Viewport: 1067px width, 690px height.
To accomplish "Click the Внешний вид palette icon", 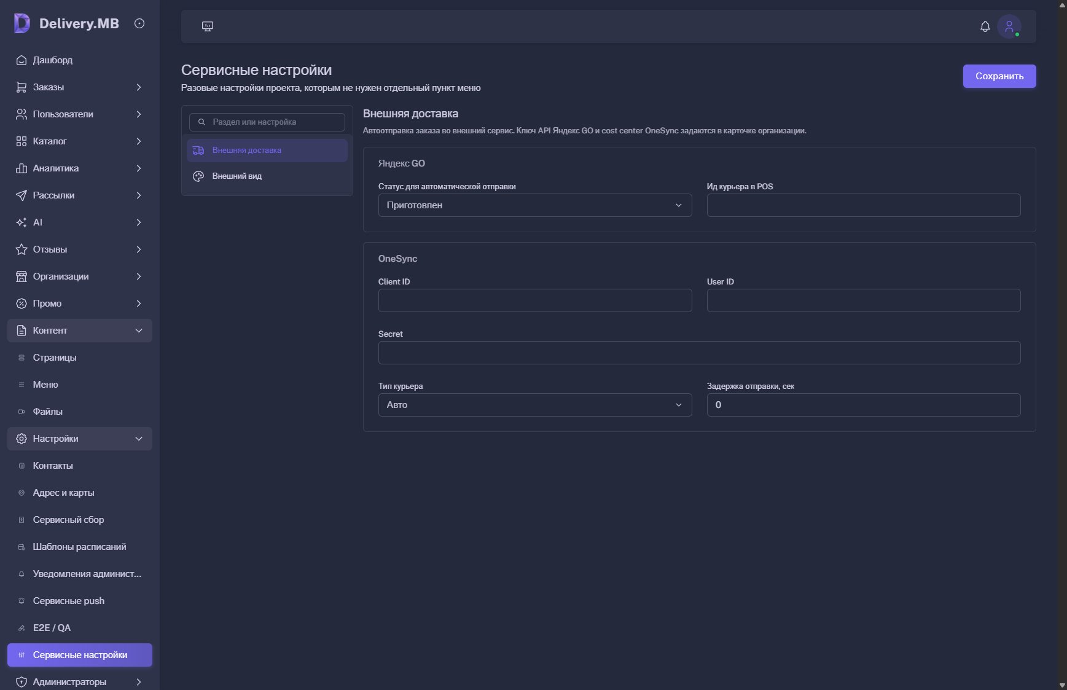I will (x=198, y=176).
